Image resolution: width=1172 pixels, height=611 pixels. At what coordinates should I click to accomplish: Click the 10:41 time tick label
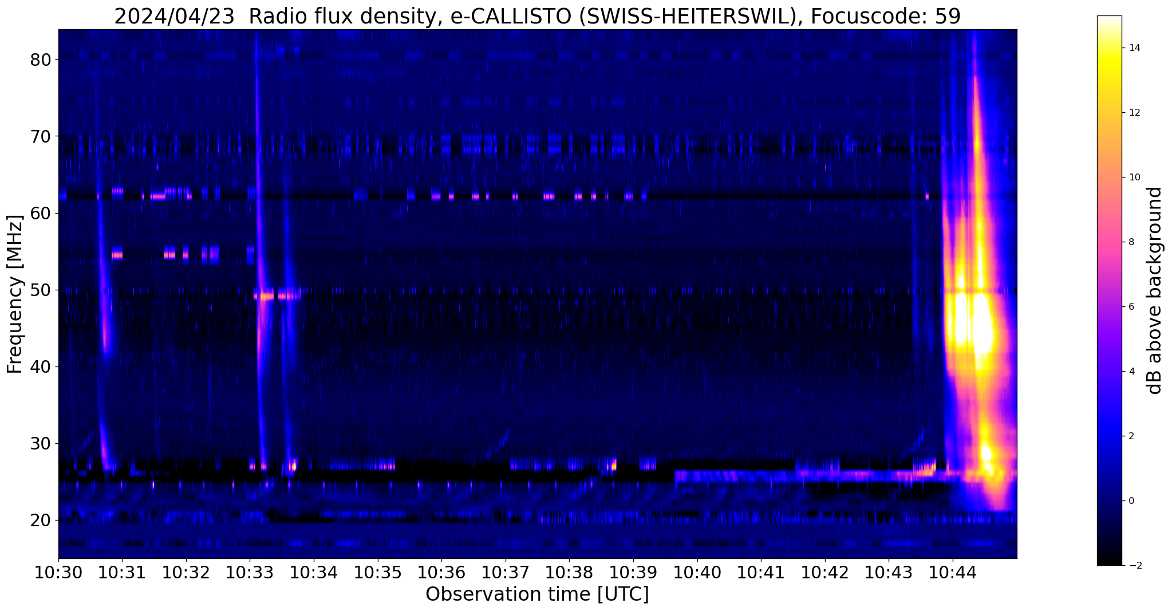(761, 572)
